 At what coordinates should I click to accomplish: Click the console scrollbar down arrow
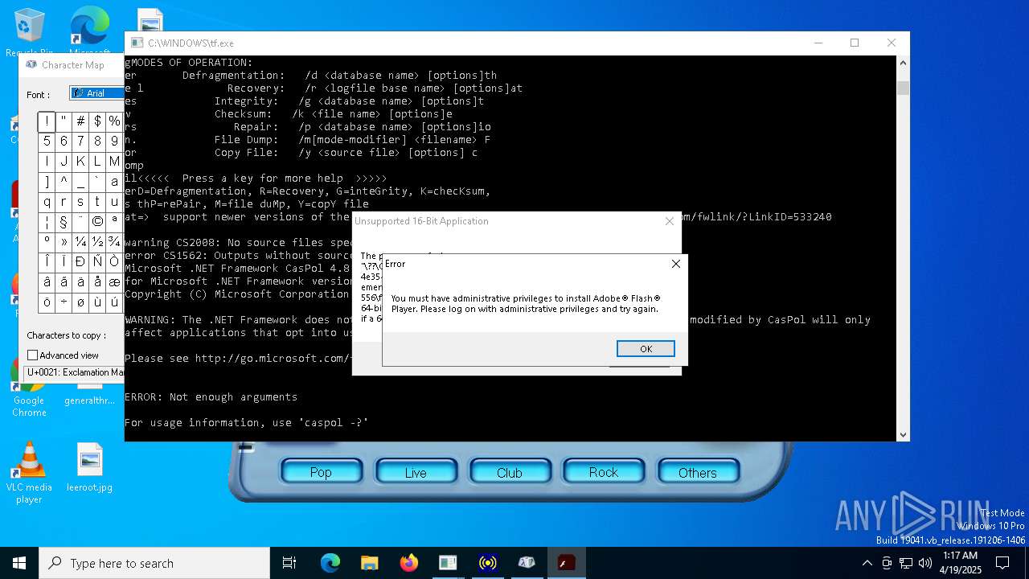pyautogui.click(x=903, y=434)
